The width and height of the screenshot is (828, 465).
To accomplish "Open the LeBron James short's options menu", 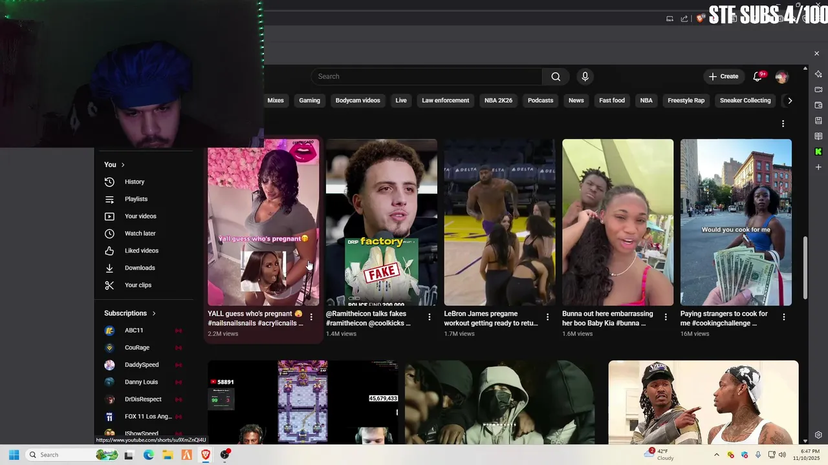I will click(548, 317).
